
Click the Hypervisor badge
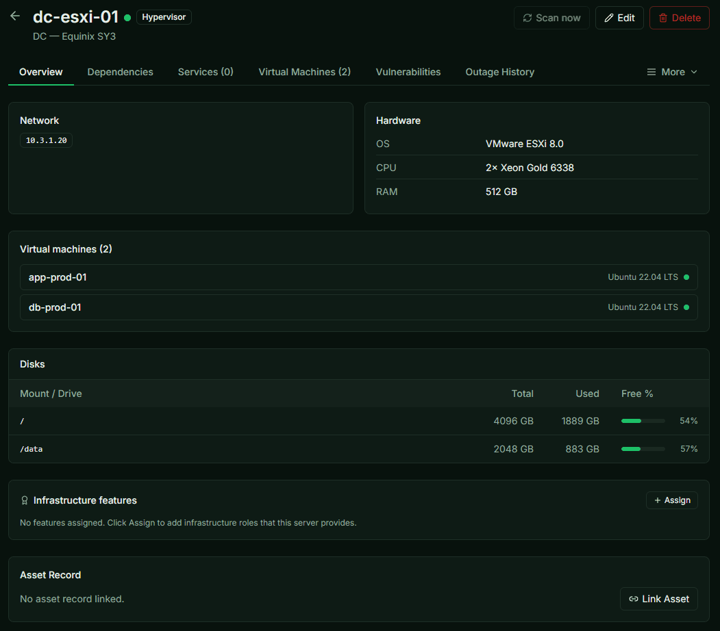click(x=164, y=17)
